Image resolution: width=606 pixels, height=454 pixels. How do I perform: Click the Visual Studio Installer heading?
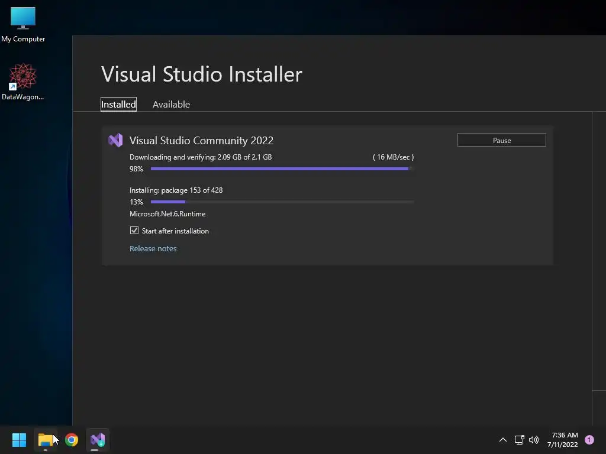coord(202,74)
